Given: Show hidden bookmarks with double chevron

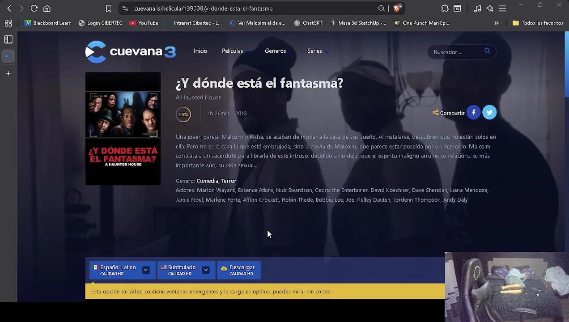Looking at the screenshot, I should click(496, 23).
